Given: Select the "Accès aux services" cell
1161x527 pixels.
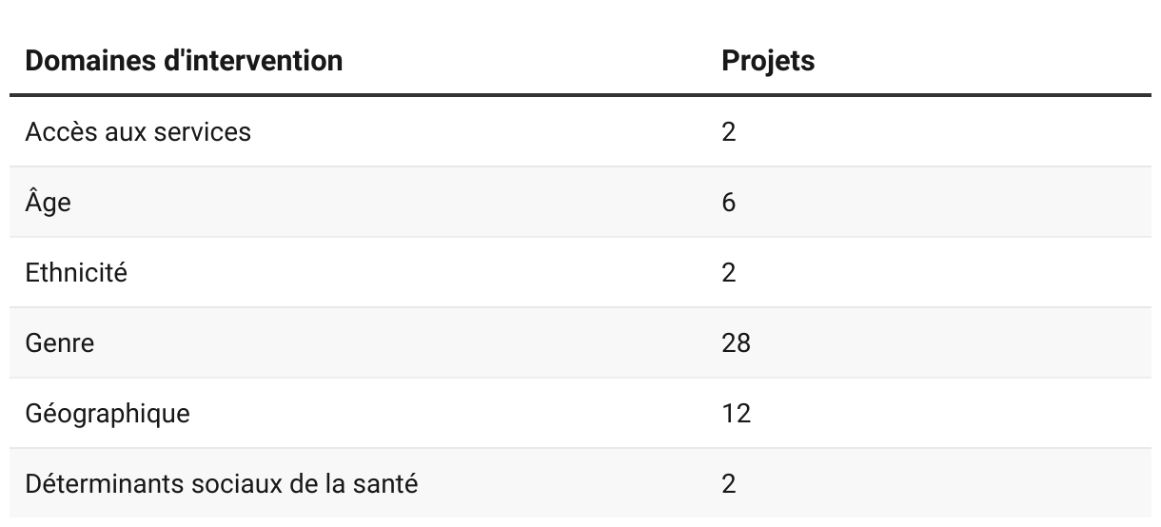Looking at the screenshot, I should tap(138, 131).
